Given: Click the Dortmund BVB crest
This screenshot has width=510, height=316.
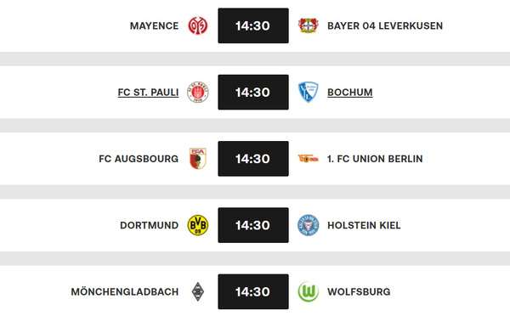Looking at the screenshot, I should 198,225.
